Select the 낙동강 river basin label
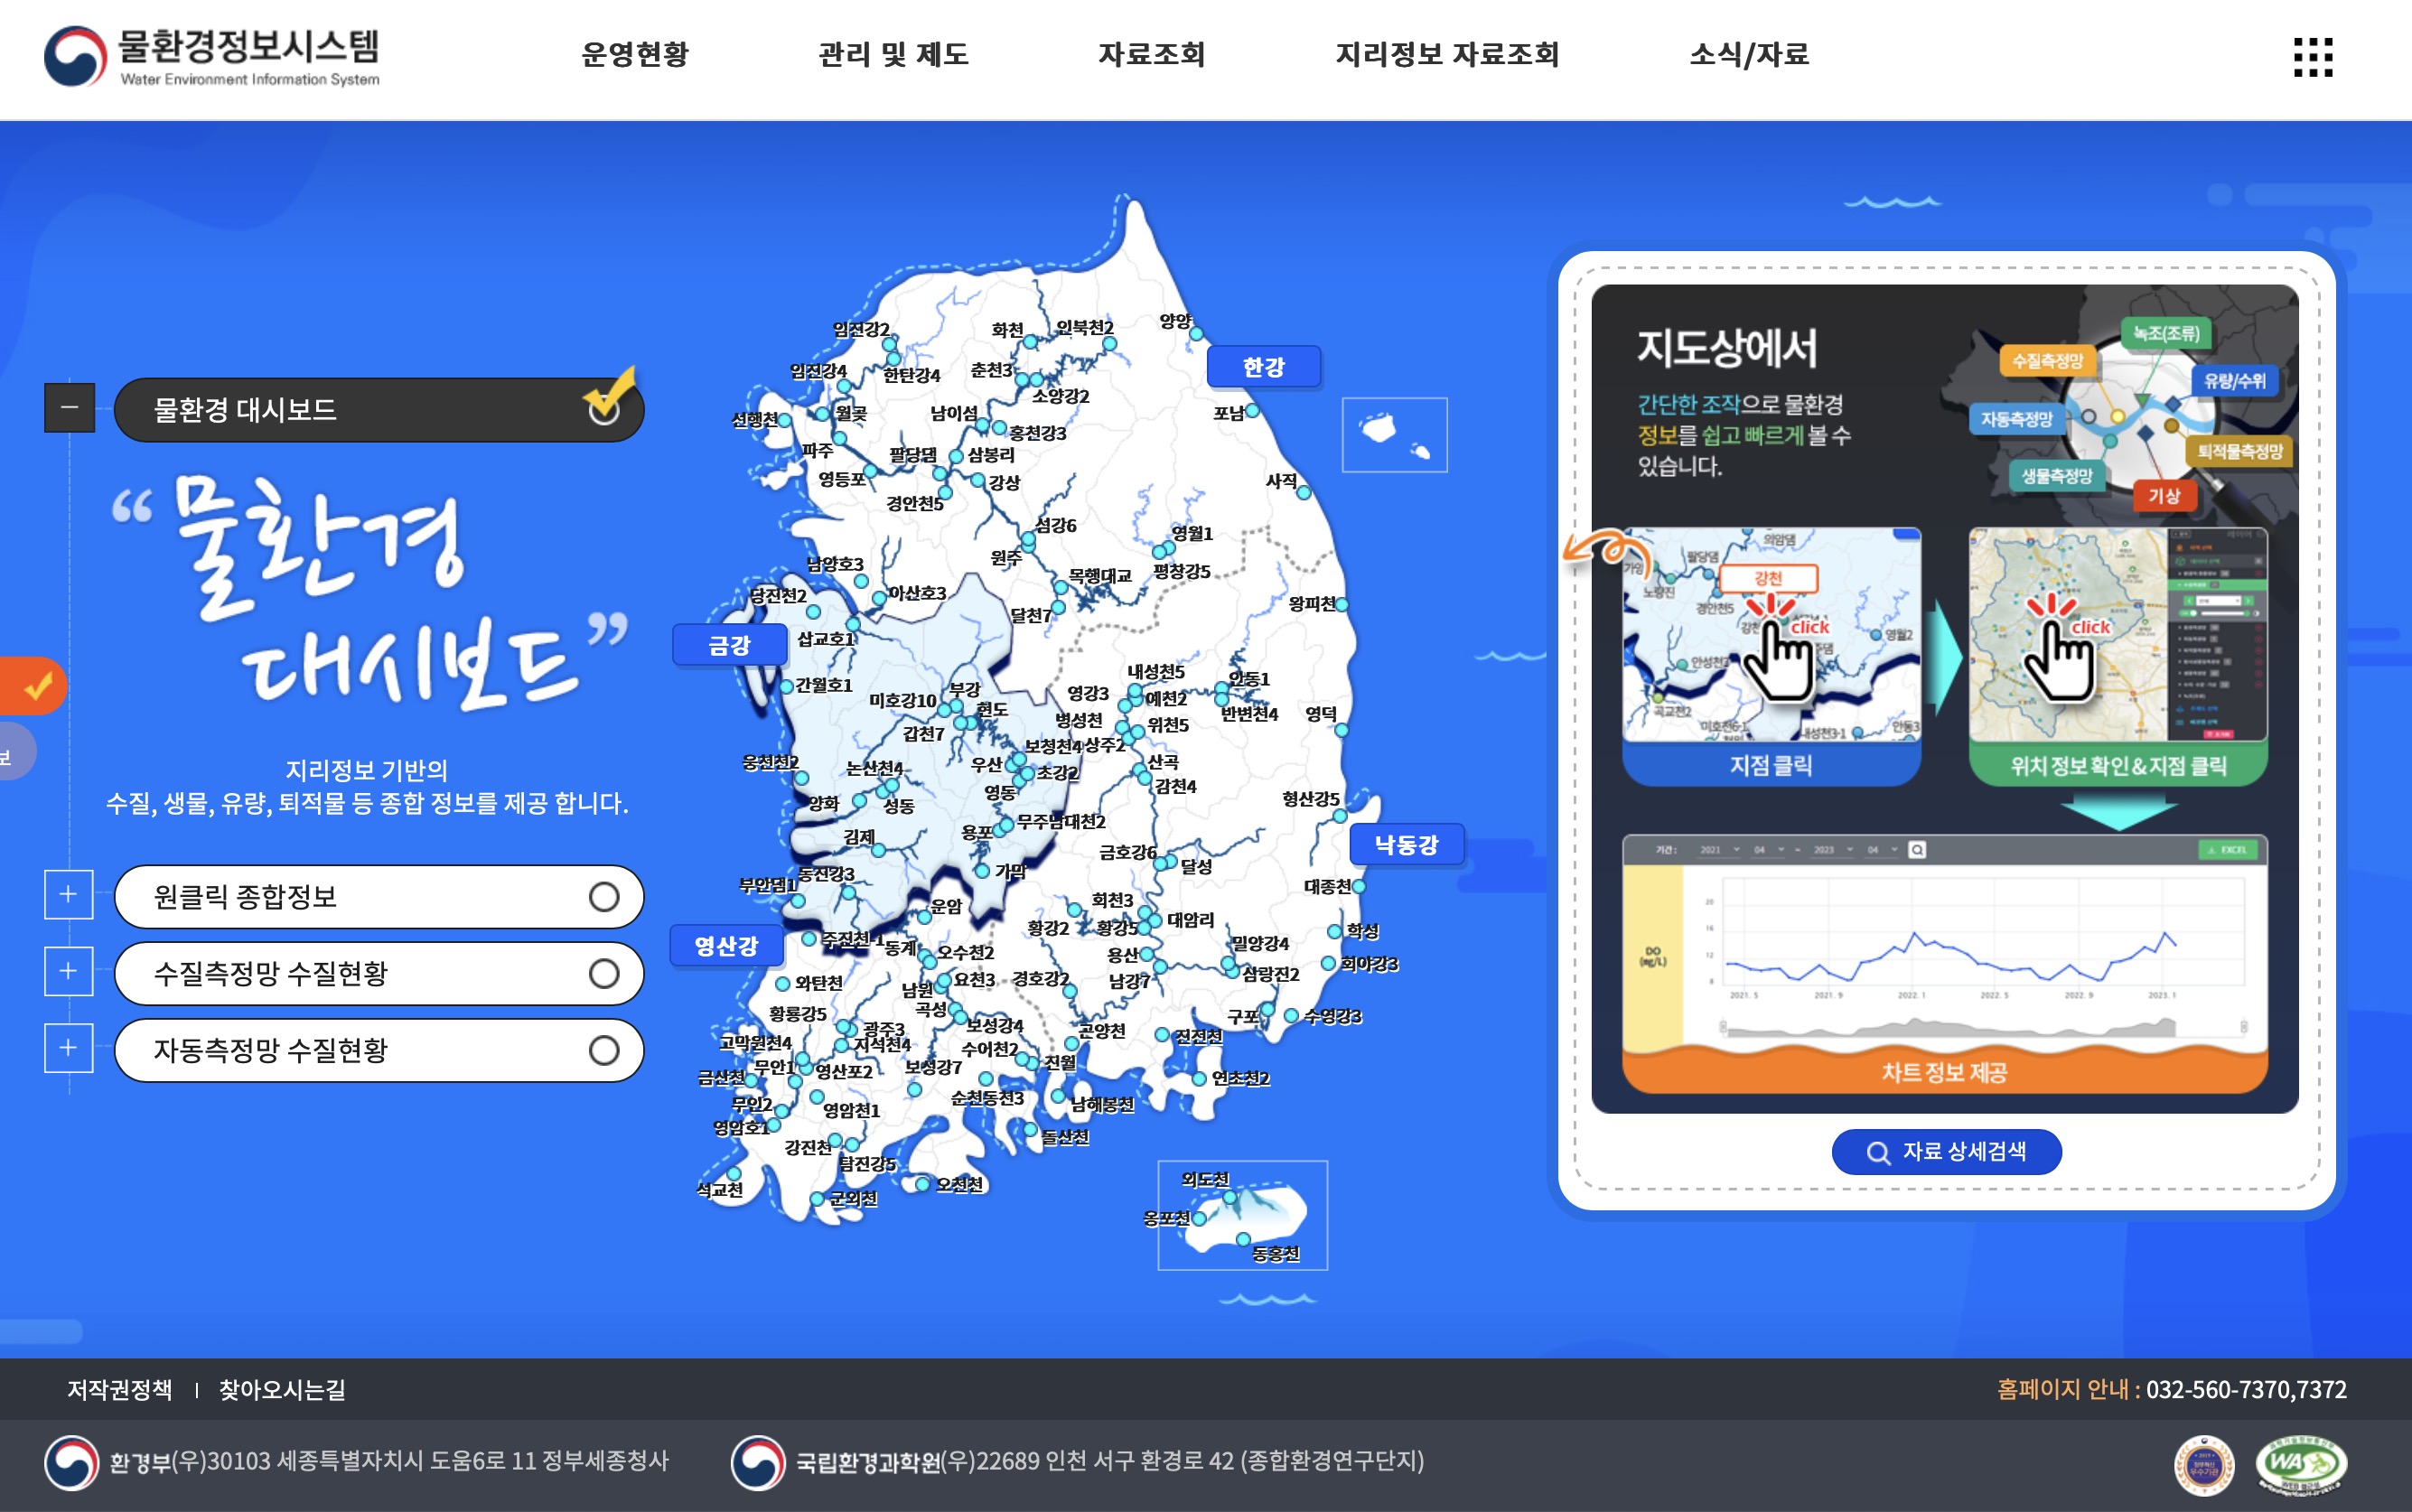2412x1512 pixels. click(x=1407, y=845)
